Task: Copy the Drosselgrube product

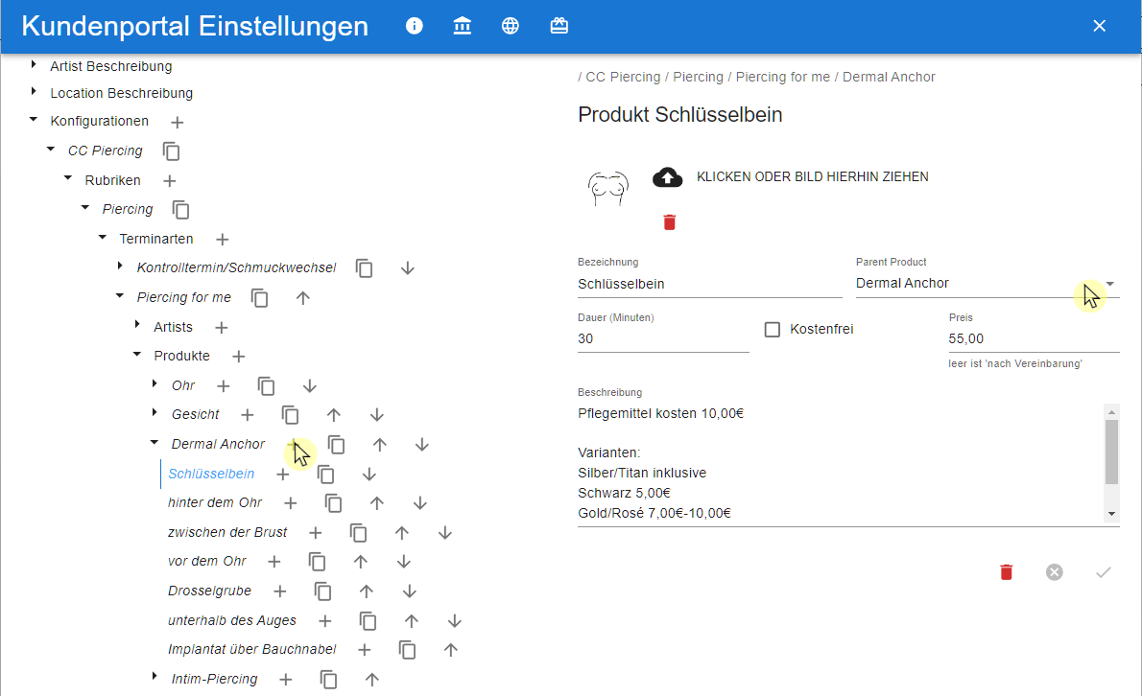Action: (x=322, y=592)
